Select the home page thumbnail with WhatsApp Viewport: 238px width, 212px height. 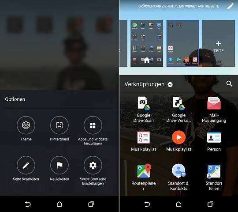pos(147,43)
